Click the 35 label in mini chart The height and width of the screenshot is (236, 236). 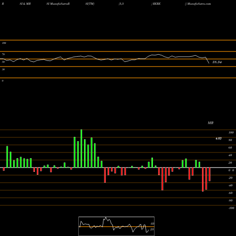coord(152,224)
